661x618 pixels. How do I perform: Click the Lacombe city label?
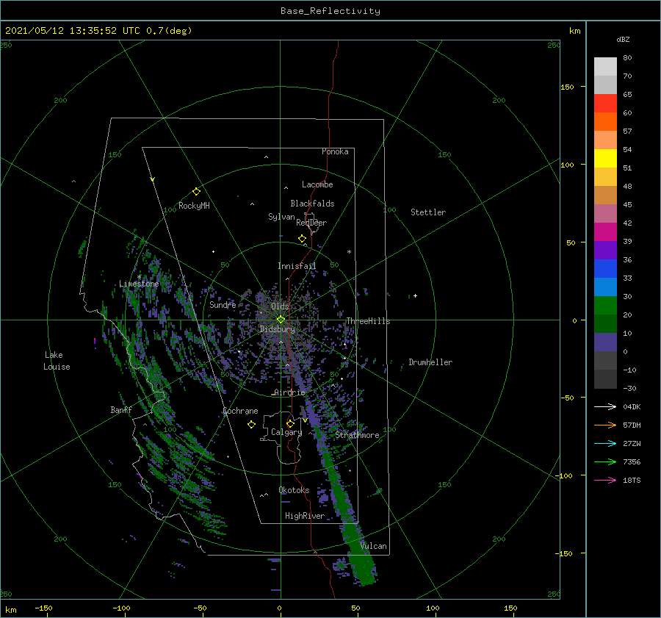317,184
